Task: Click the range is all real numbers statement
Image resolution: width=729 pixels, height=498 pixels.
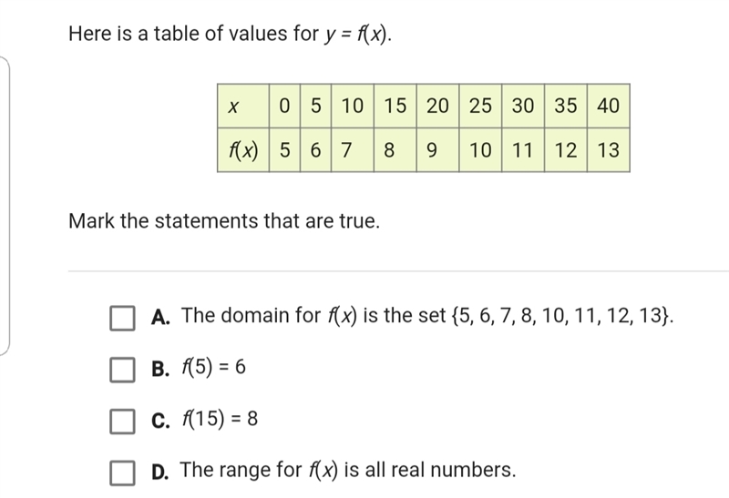Action: (348, 470)
